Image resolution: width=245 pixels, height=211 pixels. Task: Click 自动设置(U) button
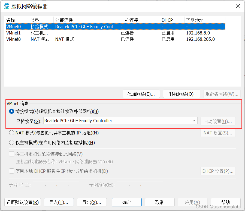[218, 121]
